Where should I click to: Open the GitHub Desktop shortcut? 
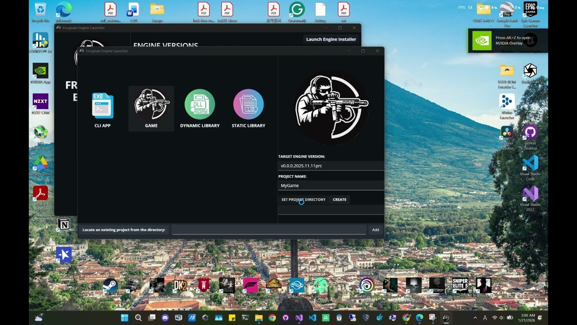(x=530, y=137)
